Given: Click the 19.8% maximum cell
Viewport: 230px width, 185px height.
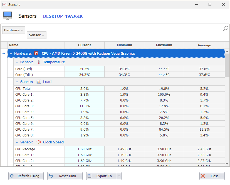Looking at the screenshot, I should [x=164, y=89].
